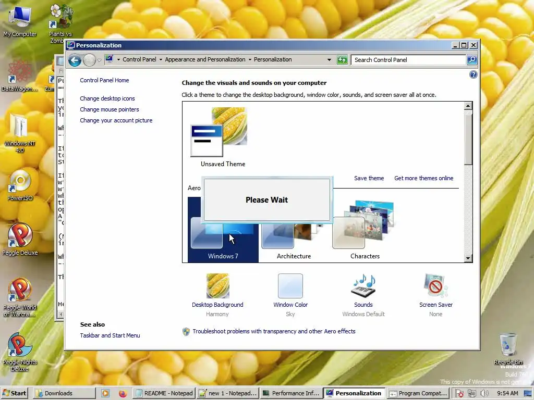This screenshot has height=400, width=534.
Task: Switch to new 1 - Notepad taskbar button
Action: [228, 393]
